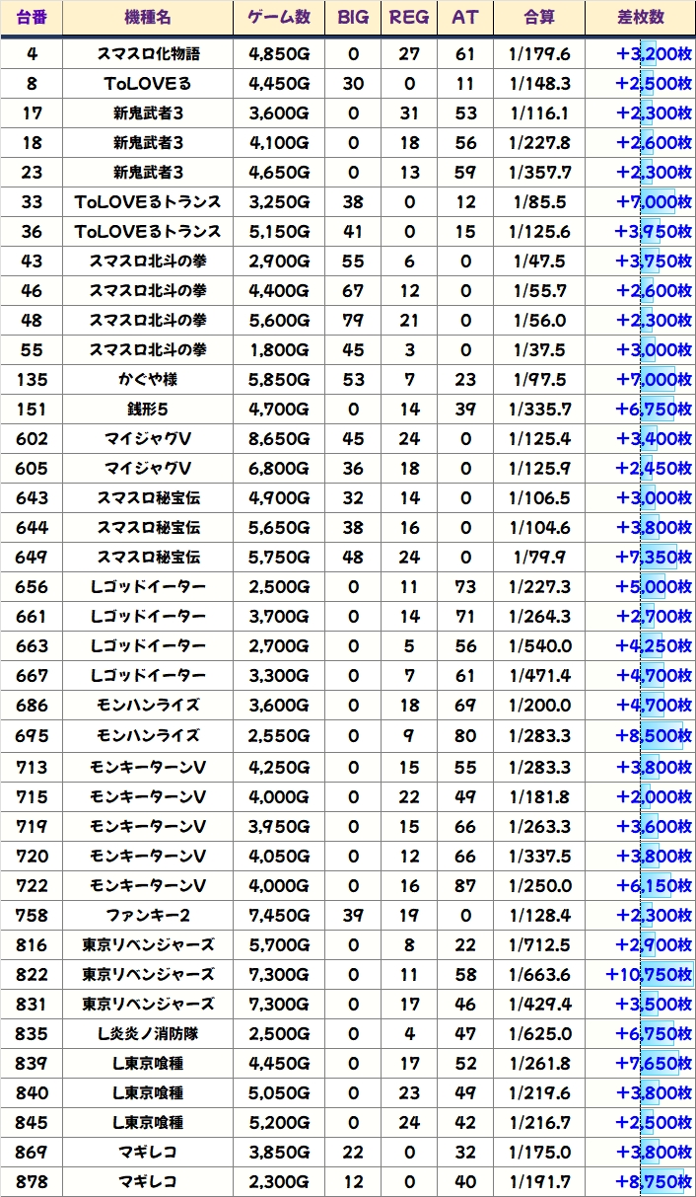Screen dimensions: 696x1197
Task: Click the +10,750枚 difference bar
Action: (x=649, y=975)
